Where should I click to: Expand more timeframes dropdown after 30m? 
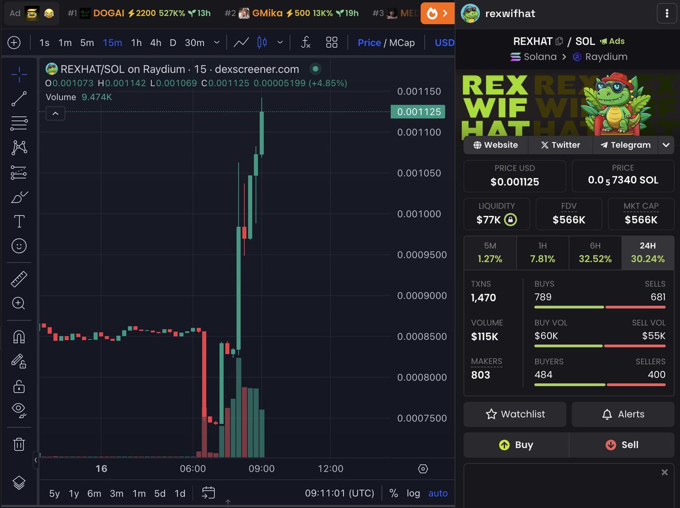216,43
